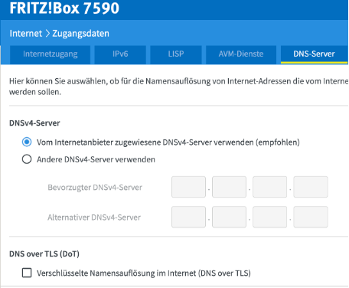Switch to the IPv6 tab

(120, 54)
